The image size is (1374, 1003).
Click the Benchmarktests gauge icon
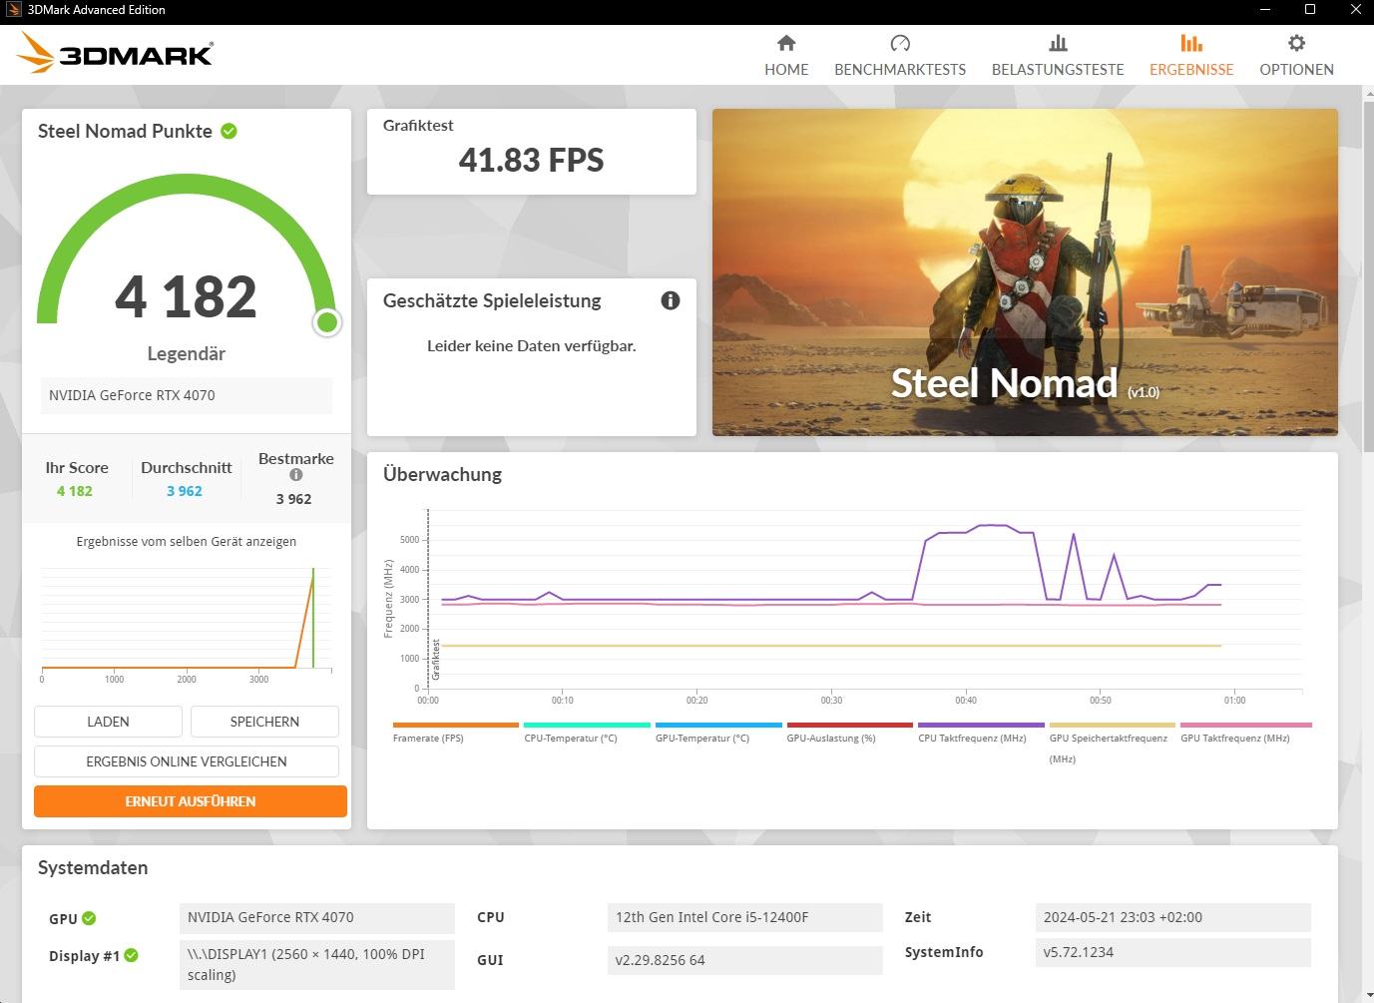tap(900, 43)
